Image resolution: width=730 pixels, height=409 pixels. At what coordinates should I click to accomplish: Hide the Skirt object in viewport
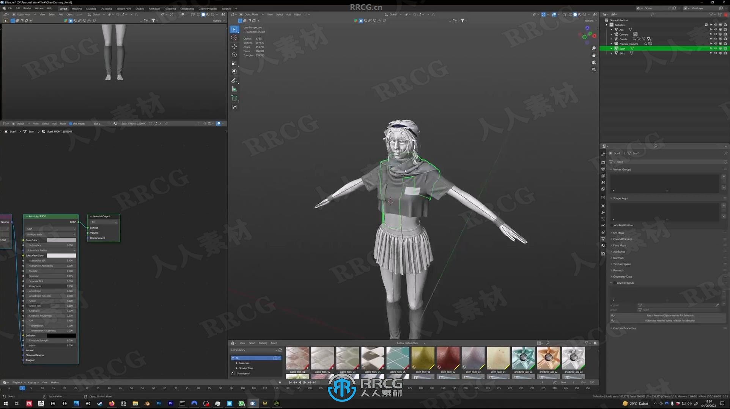coord(716,53)
